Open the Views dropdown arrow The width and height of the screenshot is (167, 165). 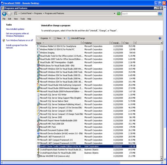pos(64,38)
